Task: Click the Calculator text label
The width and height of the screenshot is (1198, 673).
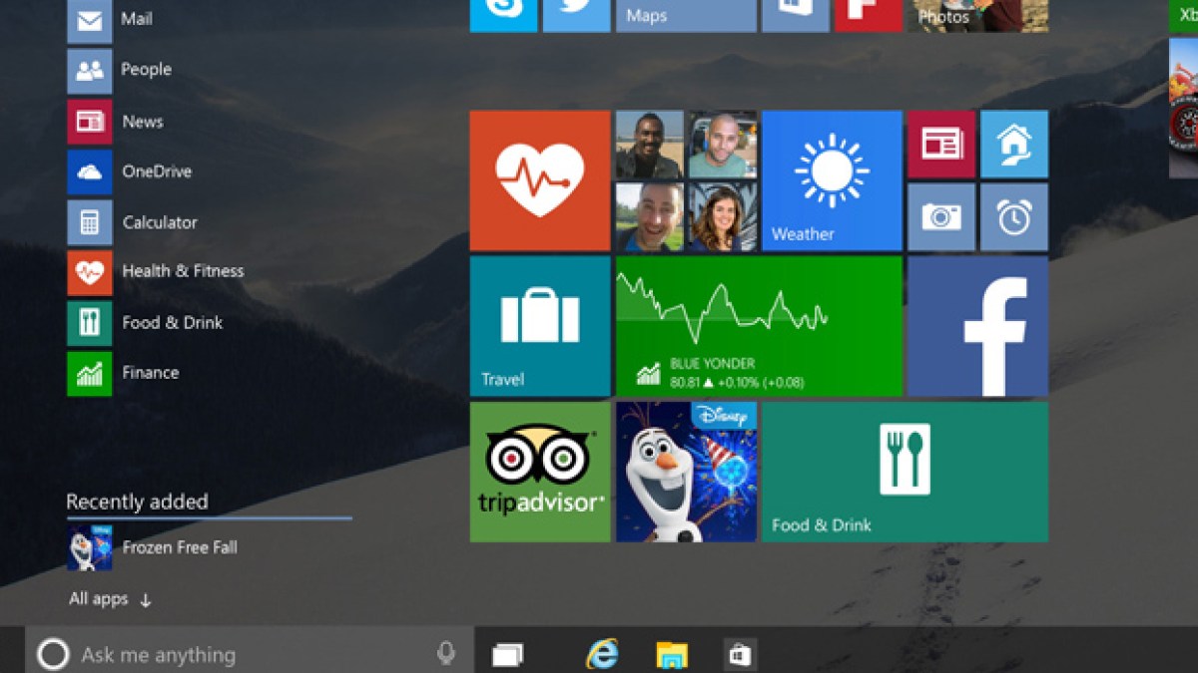Action: pos(160,222)
